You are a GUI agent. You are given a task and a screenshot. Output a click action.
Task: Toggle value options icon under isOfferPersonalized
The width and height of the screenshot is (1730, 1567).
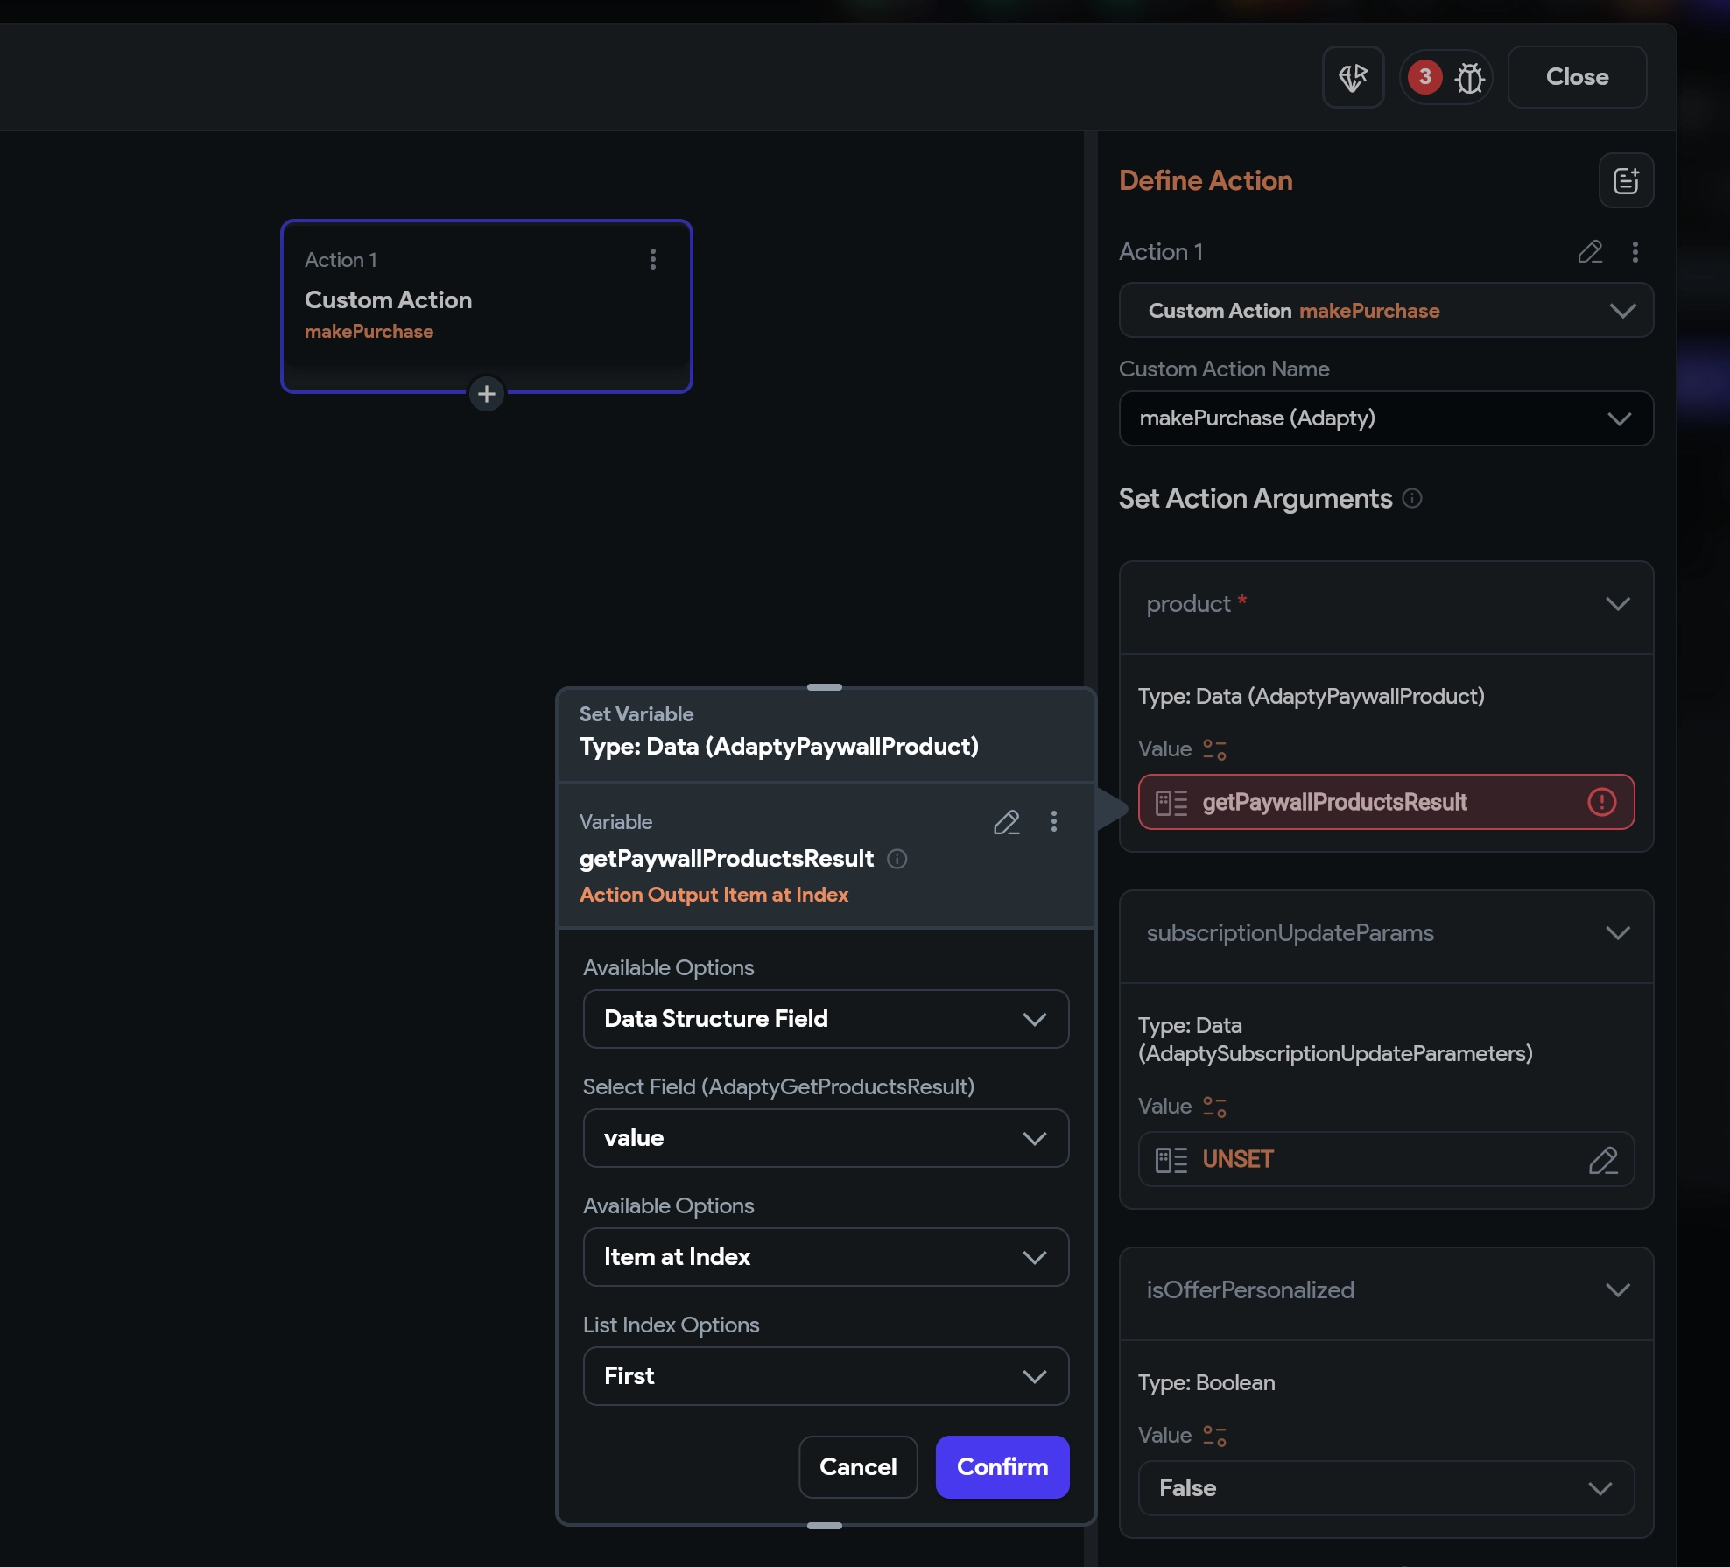point(1214,1436)
